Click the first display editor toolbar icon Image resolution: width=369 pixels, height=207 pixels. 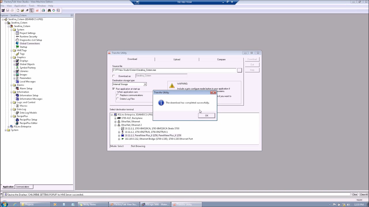point(3,10)
